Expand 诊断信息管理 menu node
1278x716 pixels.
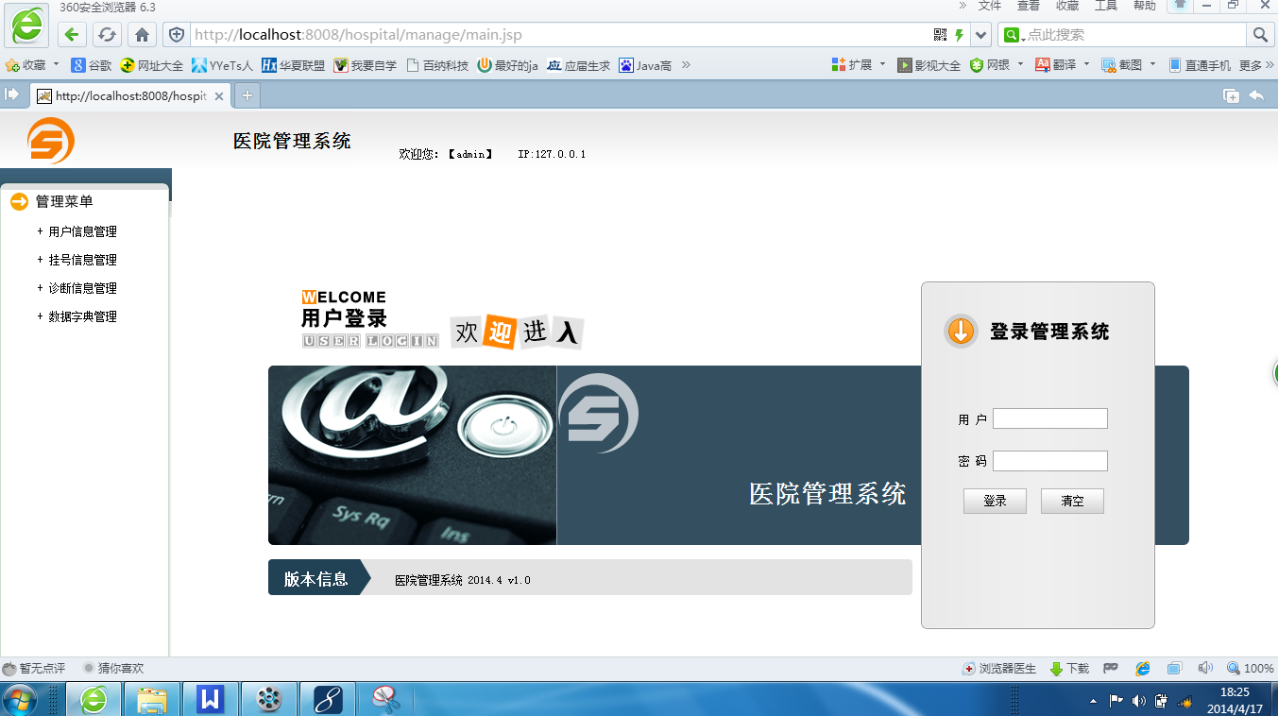coord(81,288)
